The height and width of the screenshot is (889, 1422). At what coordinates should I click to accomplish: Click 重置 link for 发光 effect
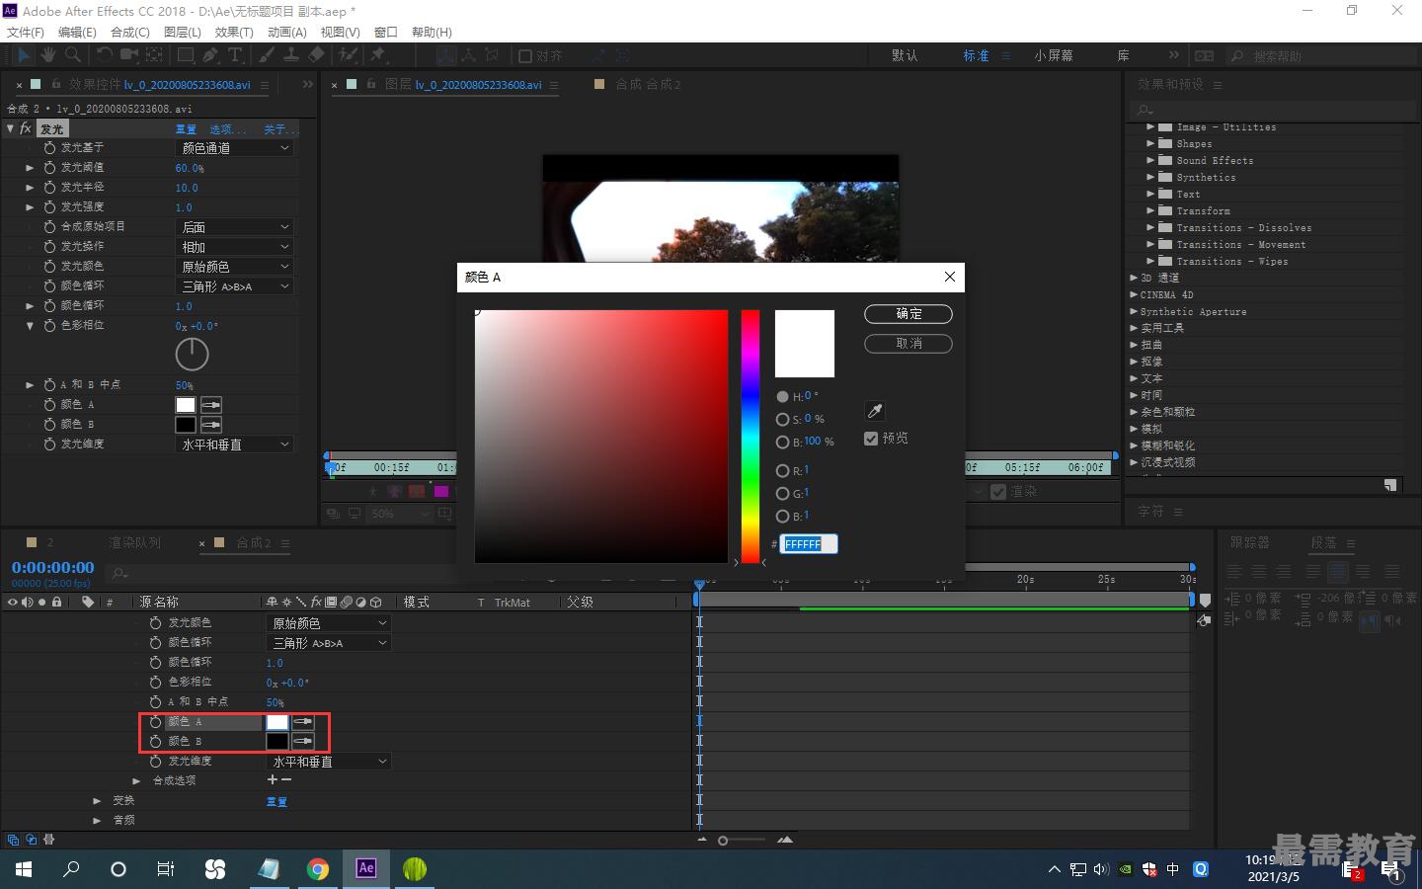pyautogui.click(x=186, y=129)
